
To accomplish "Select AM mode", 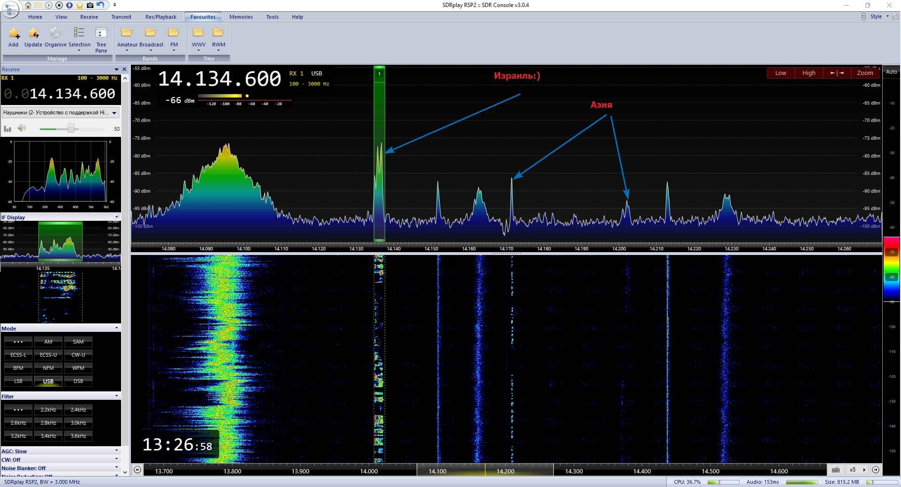I will click(x=48, y=342).
